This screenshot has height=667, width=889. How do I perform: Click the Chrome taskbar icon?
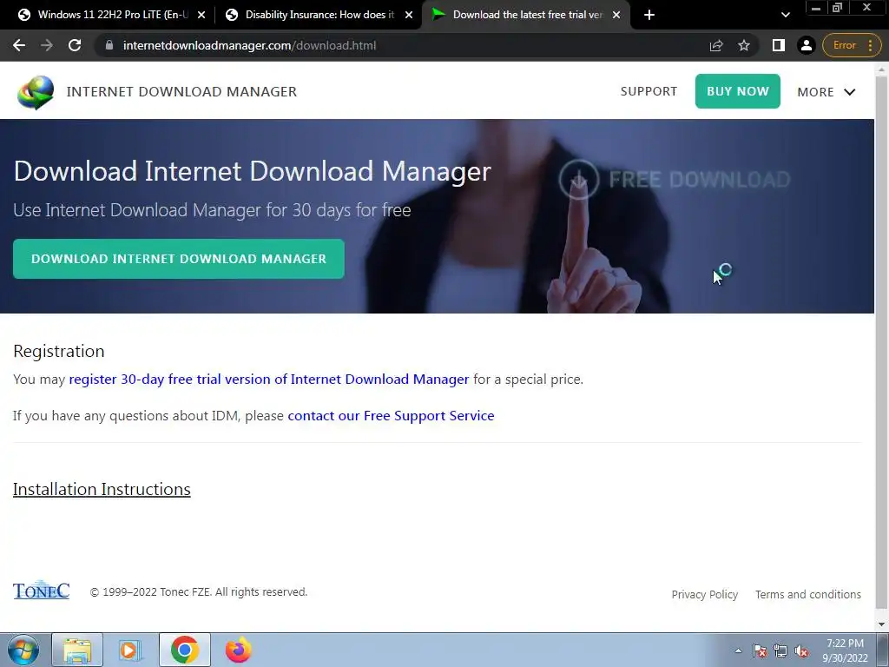pyautogui.click(x=184, y=650)
